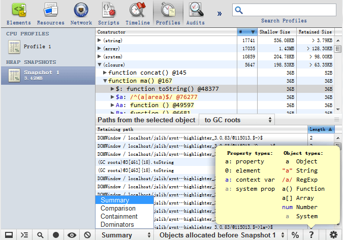Viewport: 343px width, 240px height.
Task: Dock the inspector window icon
Action: click(x=9, y=235)
